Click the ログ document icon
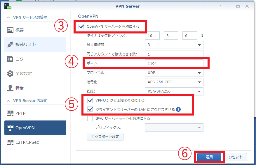 tap(10, 59)
